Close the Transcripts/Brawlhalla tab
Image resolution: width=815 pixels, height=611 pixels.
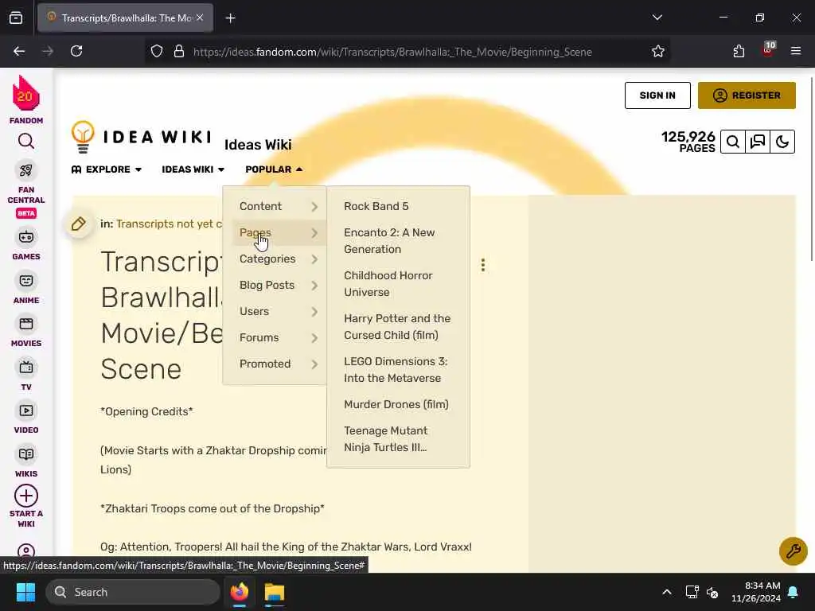click(x=200, y=18)
